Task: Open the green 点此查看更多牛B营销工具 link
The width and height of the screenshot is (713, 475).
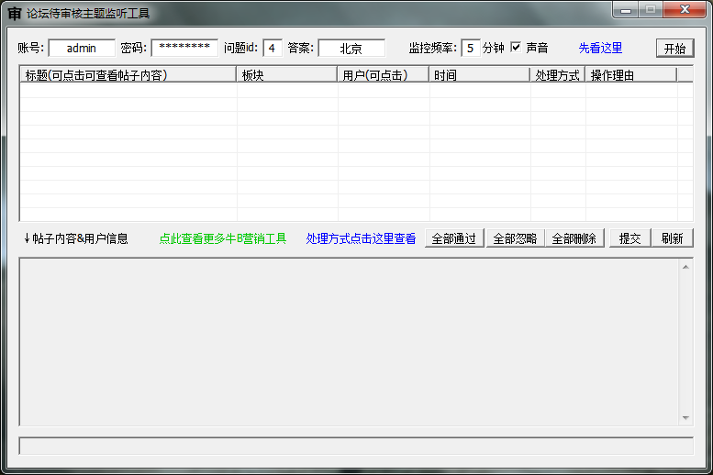Action: point(223,238)
